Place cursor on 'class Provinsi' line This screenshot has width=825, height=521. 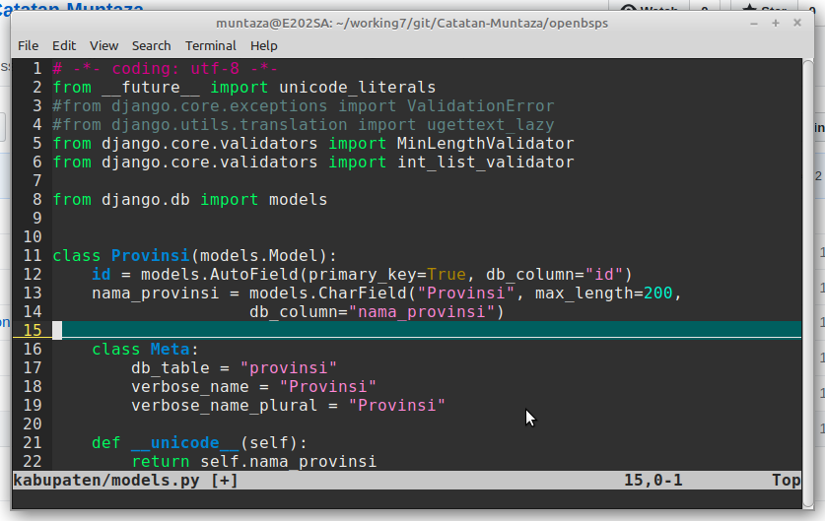tap(194, 255)
